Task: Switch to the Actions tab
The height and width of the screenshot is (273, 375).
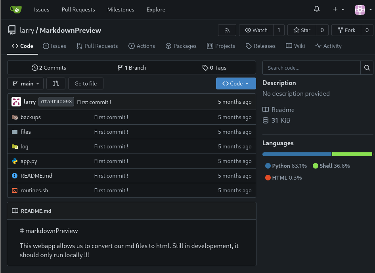Action: [142, 46]
